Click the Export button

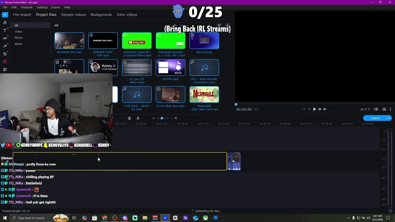tap(375, 118)
